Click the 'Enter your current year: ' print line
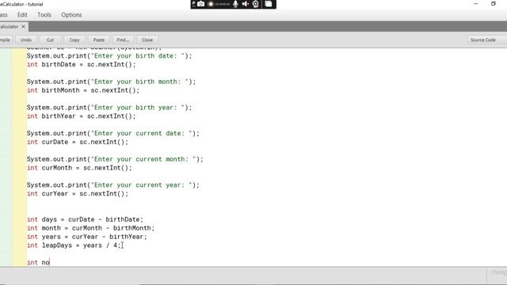This screenshot has width=507, height=285. tap(113, 184)
